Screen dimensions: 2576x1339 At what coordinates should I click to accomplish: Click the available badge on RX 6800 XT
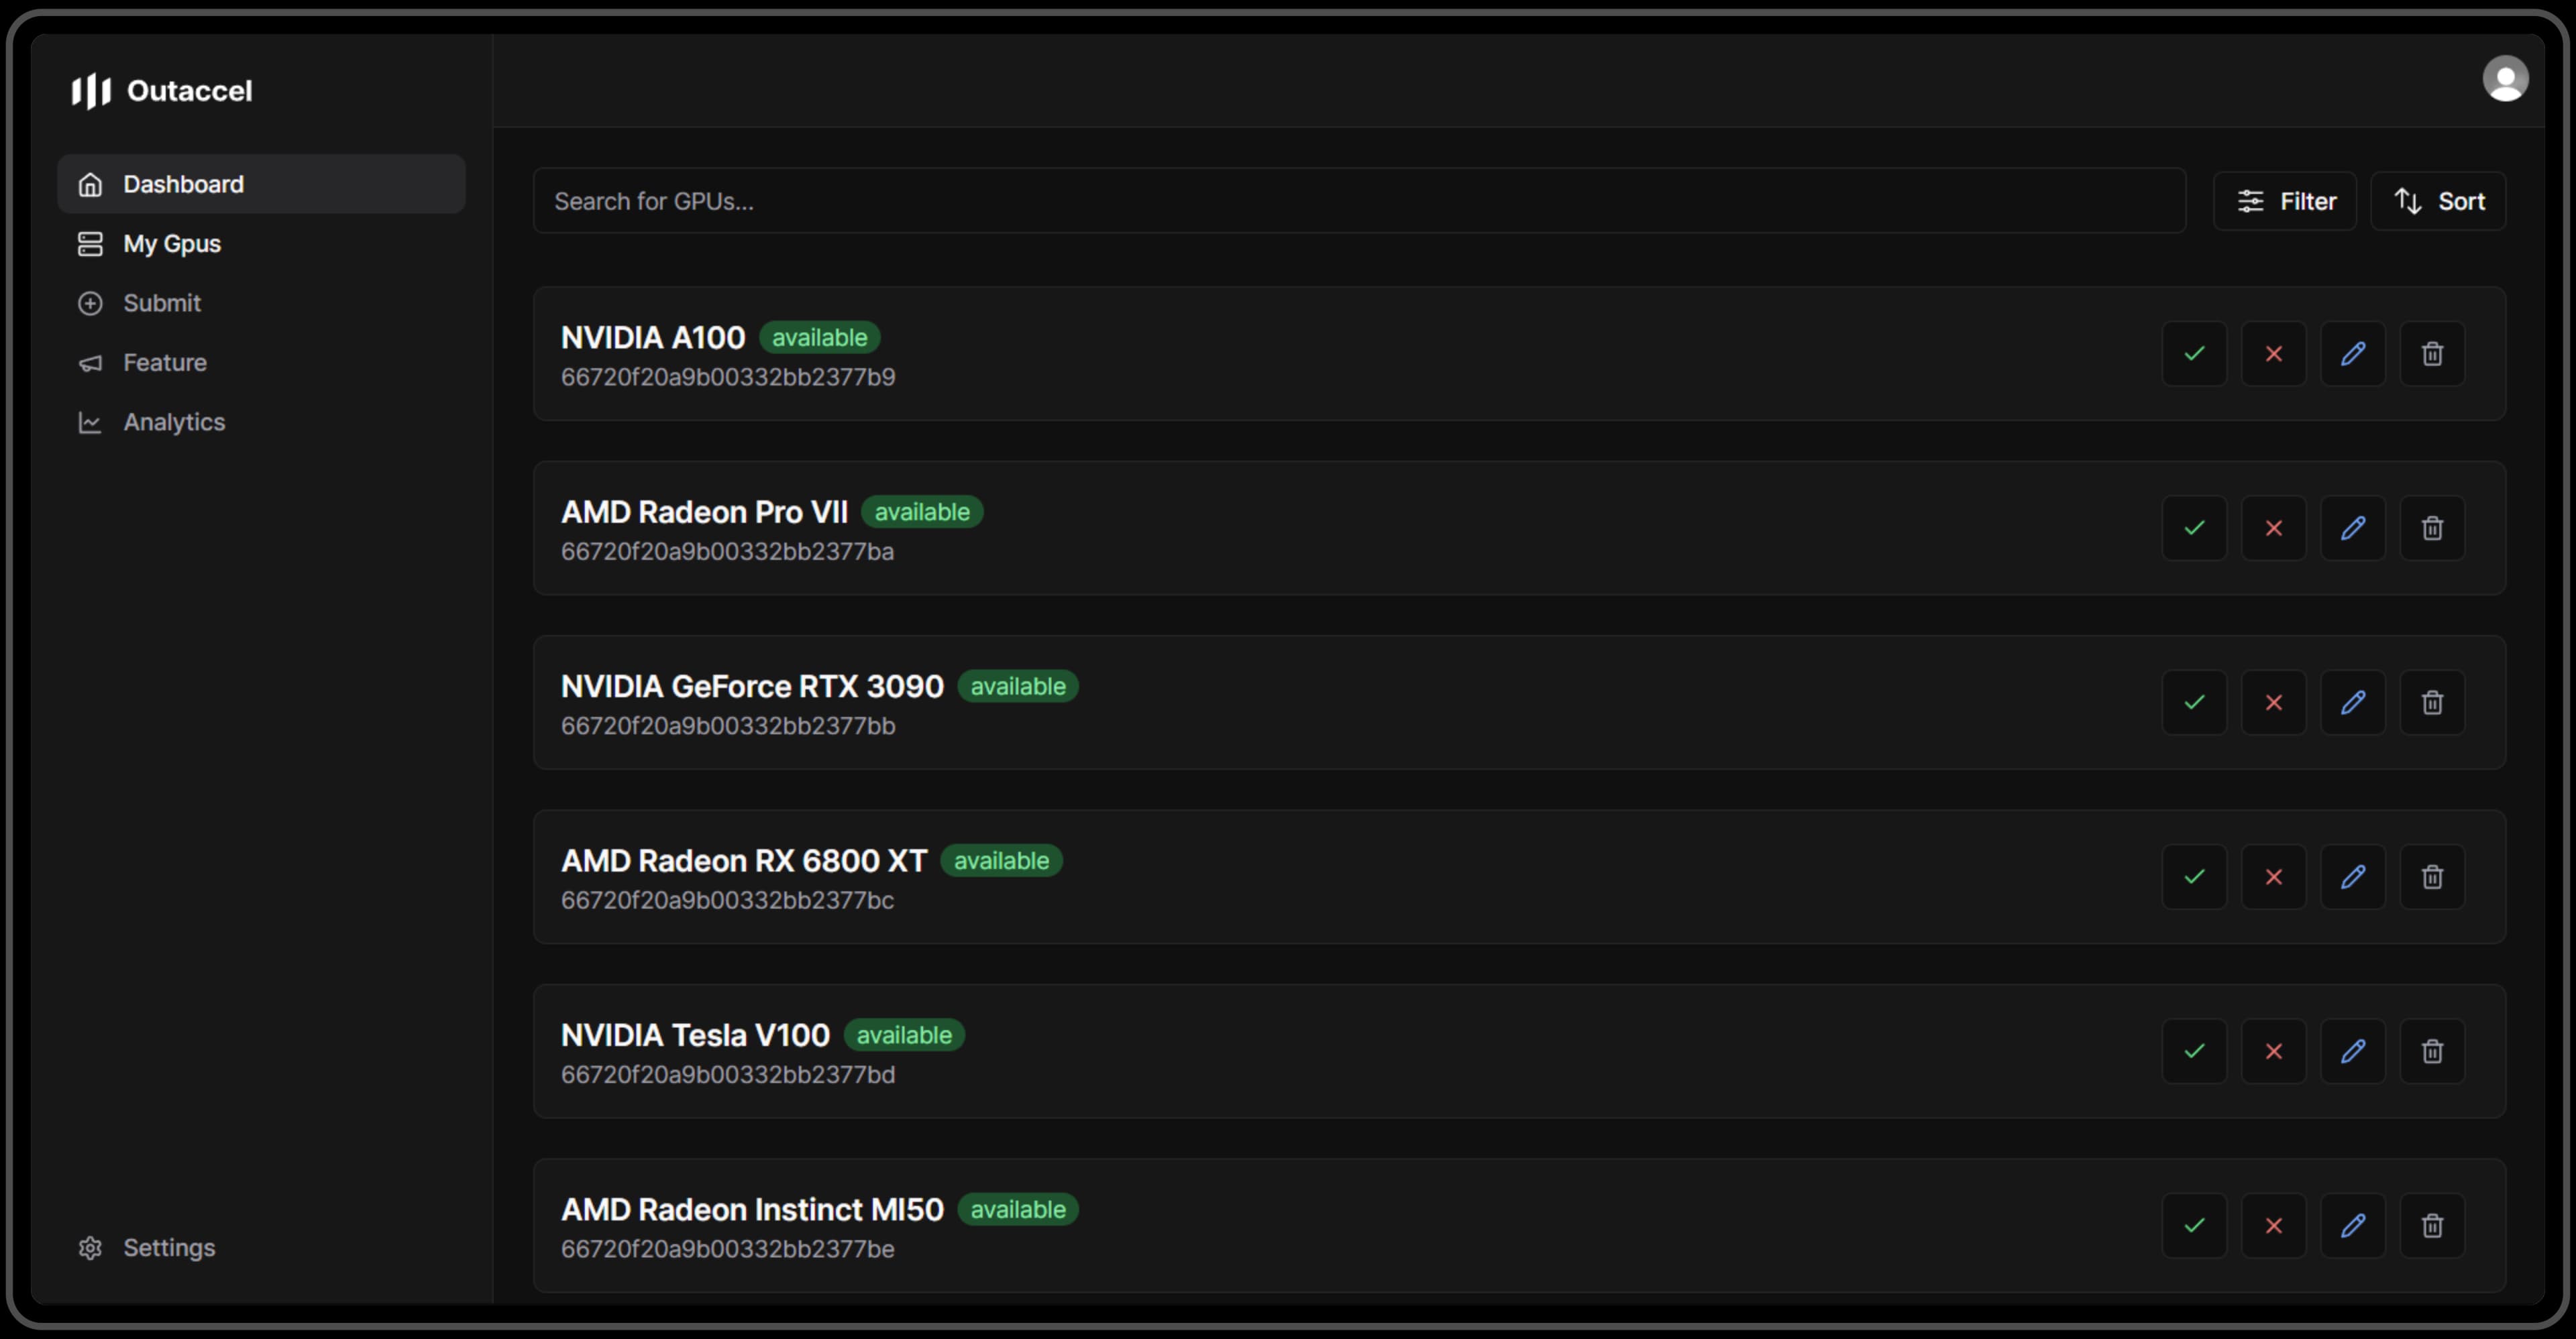point(1001,860)
